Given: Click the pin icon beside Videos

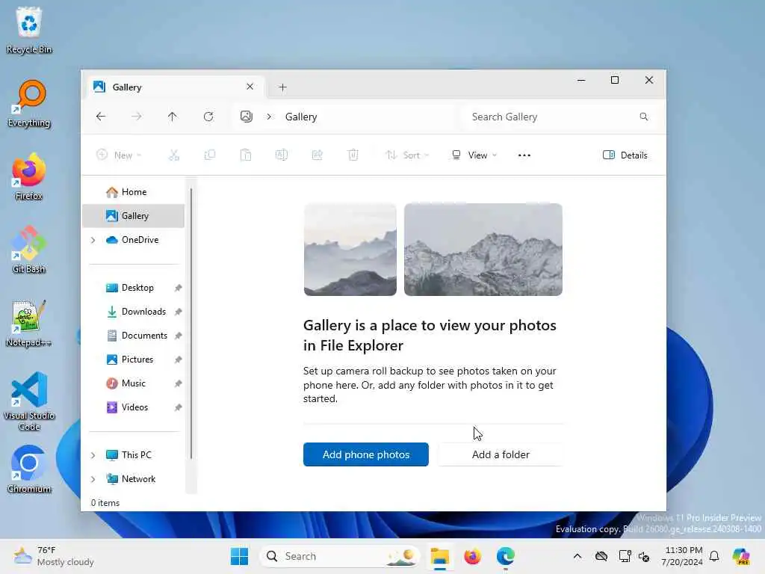Looking at the screenshot, I should pyautogui.click(x=178, y=407).
